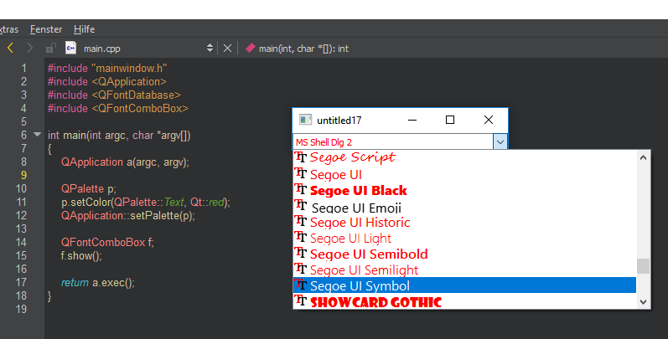Choose the Segoe UI Black font
Image resolution: width=668 pixels, height=339 pixels.
point(358,191)
